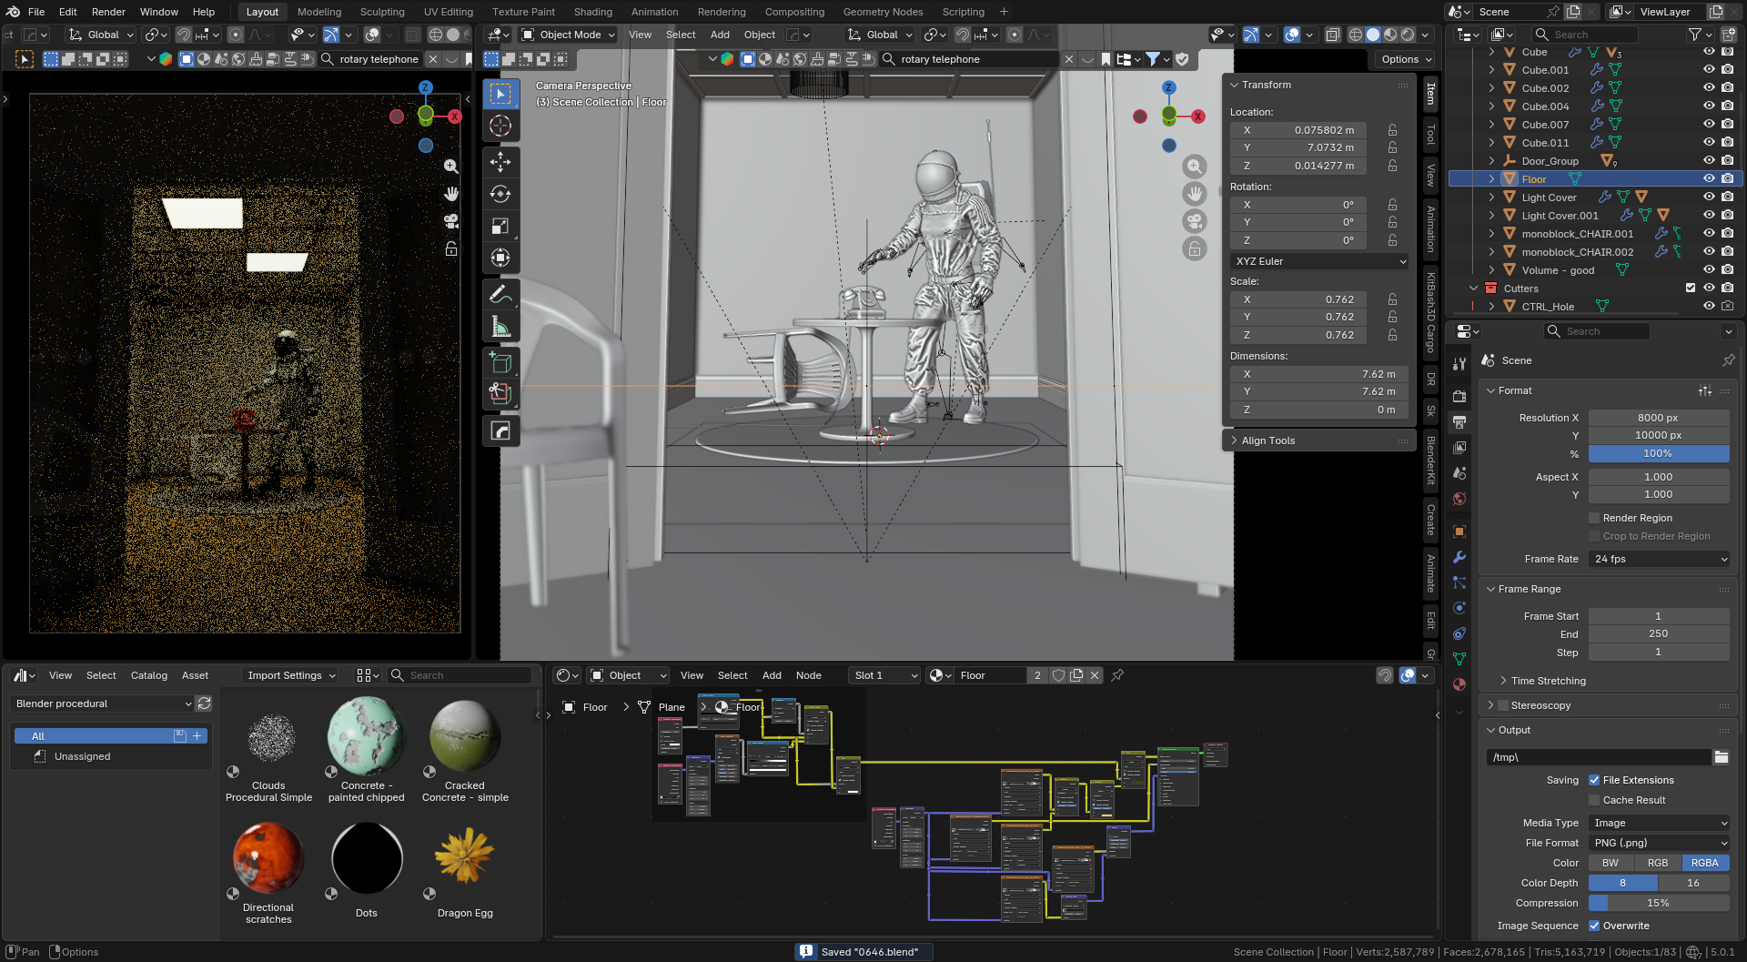Screen dimensions: 1747x962
Task: Select the Rotate tool in viewport toolbar
Action: point(500,194)
